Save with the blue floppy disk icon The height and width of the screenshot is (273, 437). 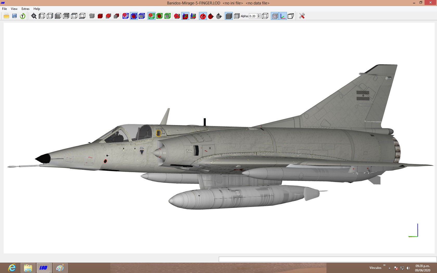click(x=15, y=16)
